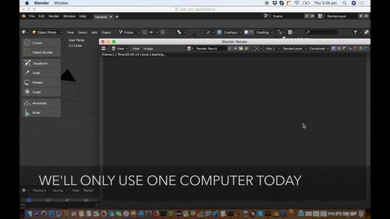Select the Cursor tool
Image resolution: width=390 pixels, height=219 pixels.
pyautogui.click(x=41, y=43)
